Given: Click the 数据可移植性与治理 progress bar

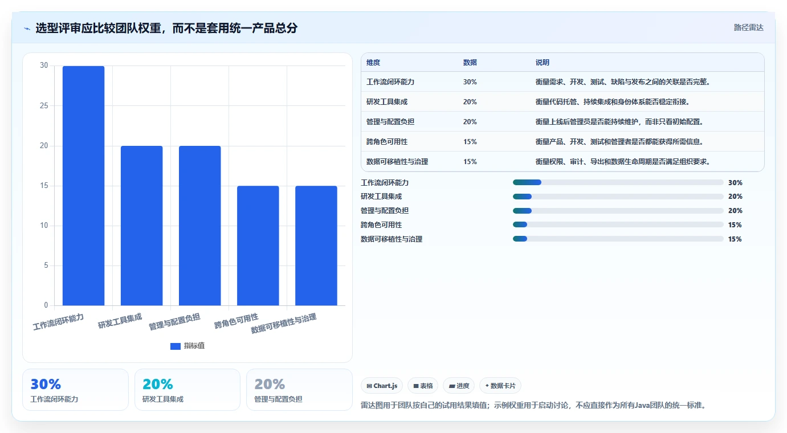Looking at the screenshot, I should 618,239.
